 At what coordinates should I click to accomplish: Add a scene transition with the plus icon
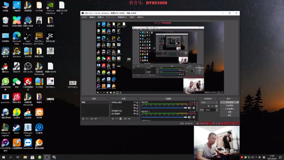click(x=209, y=106)
